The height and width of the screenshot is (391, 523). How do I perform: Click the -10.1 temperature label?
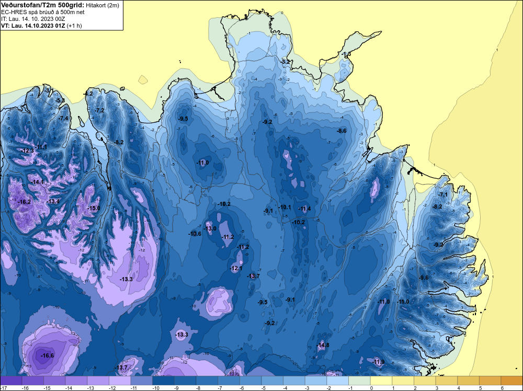point(285,208)
